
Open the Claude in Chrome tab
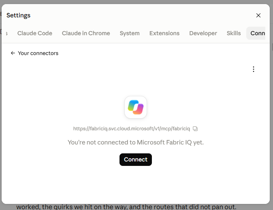click(x=86, y=33)
